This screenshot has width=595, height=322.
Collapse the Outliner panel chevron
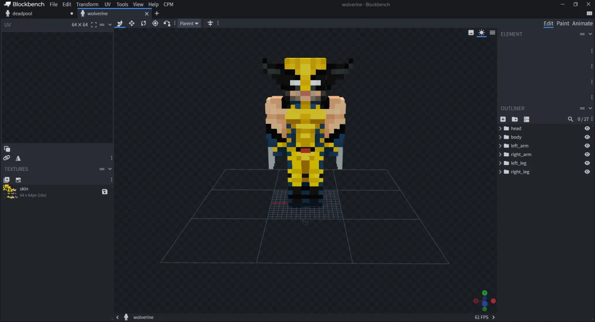point(590,108)
